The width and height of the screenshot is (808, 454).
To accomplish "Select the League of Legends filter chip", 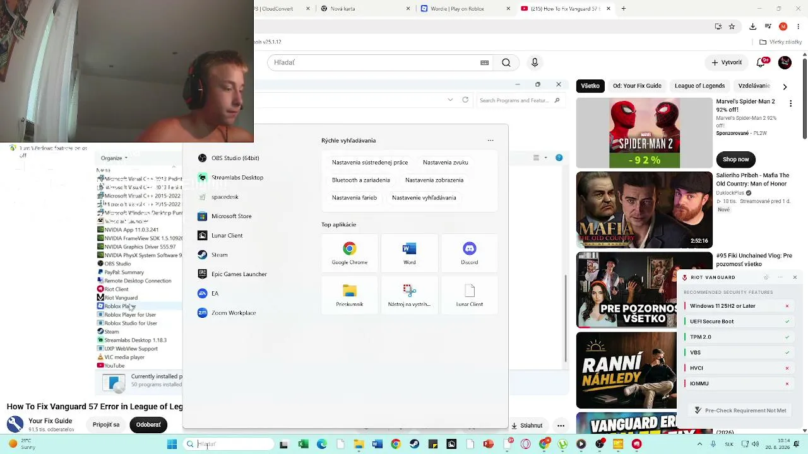I will (x=699, y=86).
